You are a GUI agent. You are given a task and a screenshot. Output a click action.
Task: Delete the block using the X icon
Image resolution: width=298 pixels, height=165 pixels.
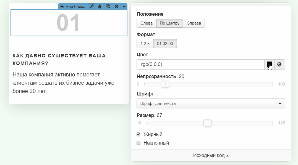(x=116, y=7)
